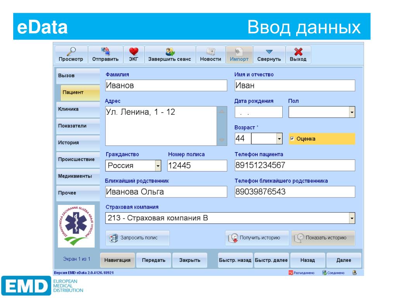397x298 pixels.
Task: Expand the Страховая компания dropdown
Action: 352,218
